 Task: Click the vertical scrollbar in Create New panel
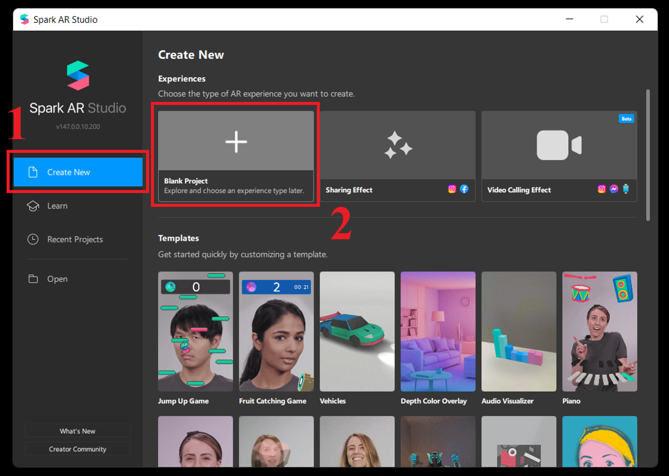[x=647, y=155]
